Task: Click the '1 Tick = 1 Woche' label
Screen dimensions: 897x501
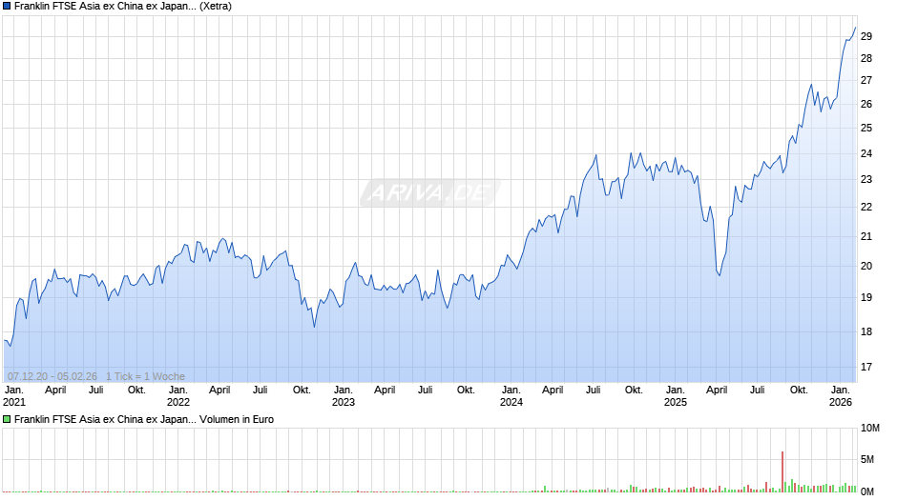Action: point(145,376)
